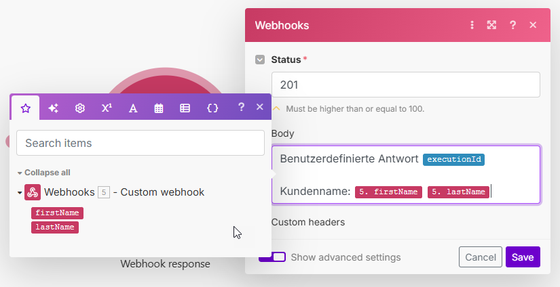Collapse the Webhooks Custom webhook tree node
The height and width of the screenshot is (287, 560).
[20, 193]
